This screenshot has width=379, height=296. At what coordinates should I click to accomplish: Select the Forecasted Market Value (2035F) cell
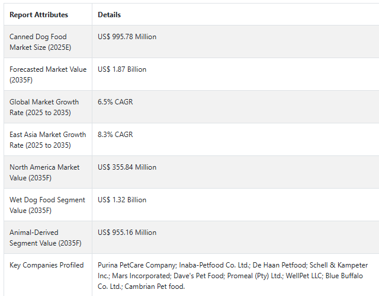point(47,75)
